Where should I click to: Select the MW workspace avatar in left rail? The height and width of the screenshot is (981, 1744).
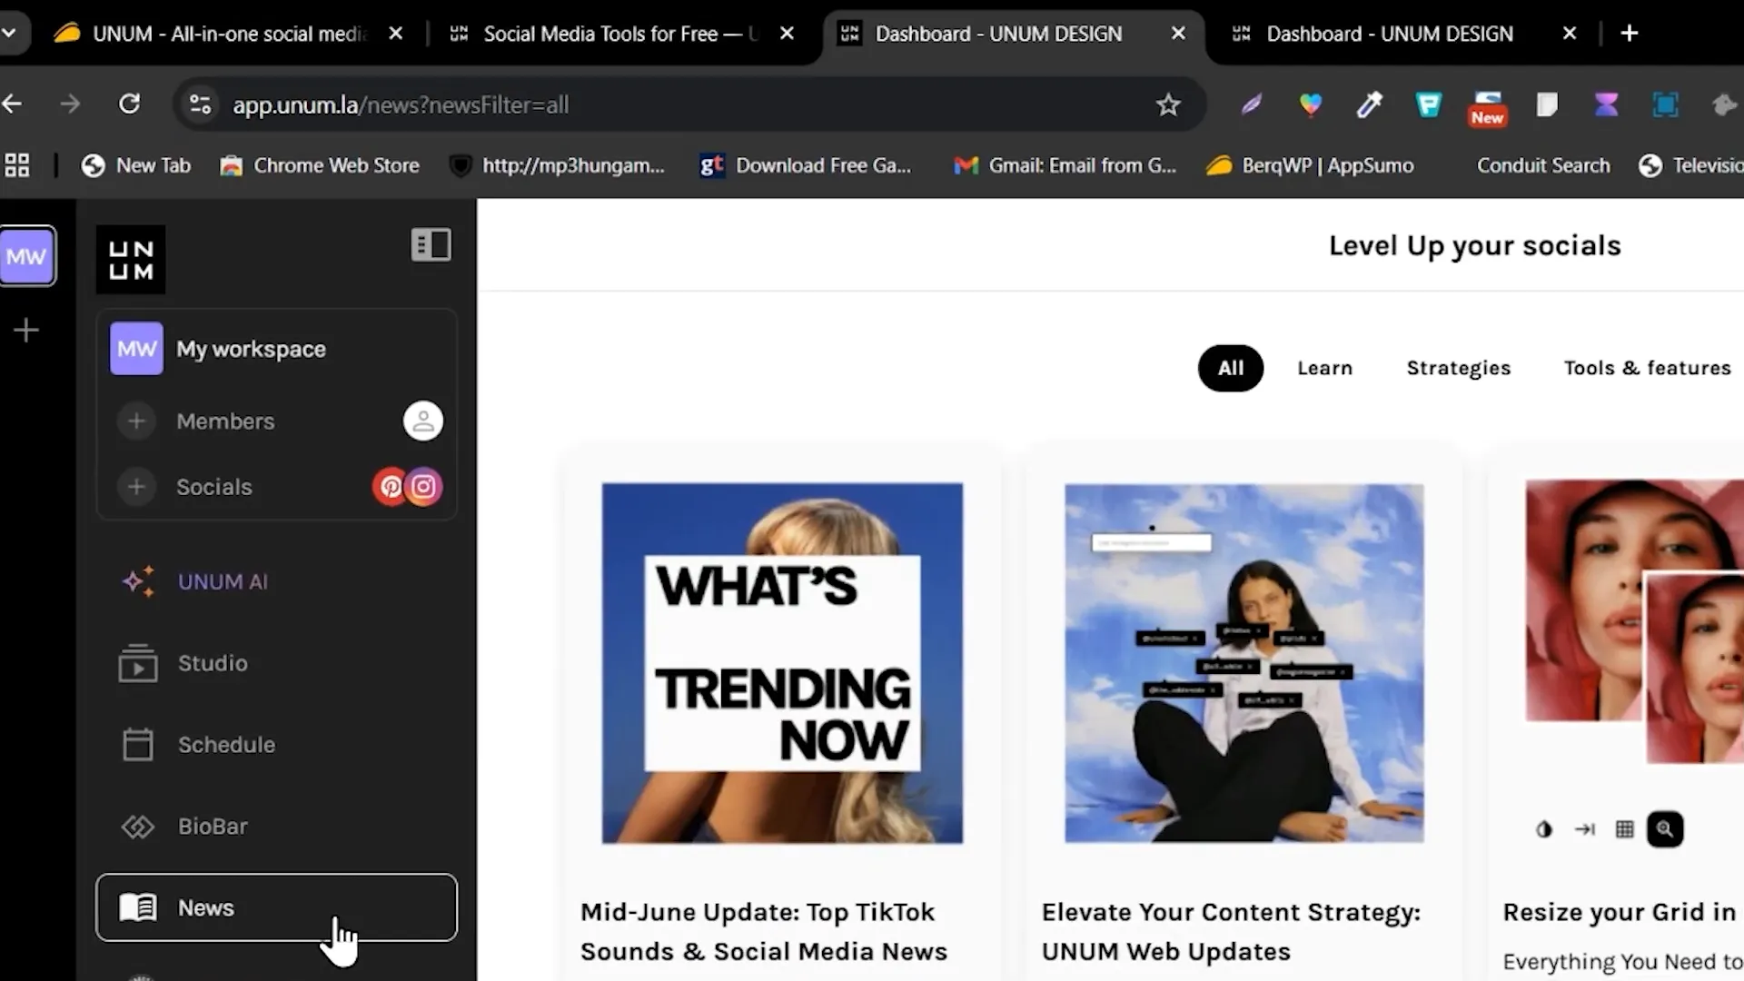(x=27, y=256)
